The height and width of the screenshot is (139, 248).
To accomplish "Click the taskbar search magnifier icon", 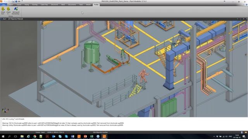I will click(x=9, y=136).
